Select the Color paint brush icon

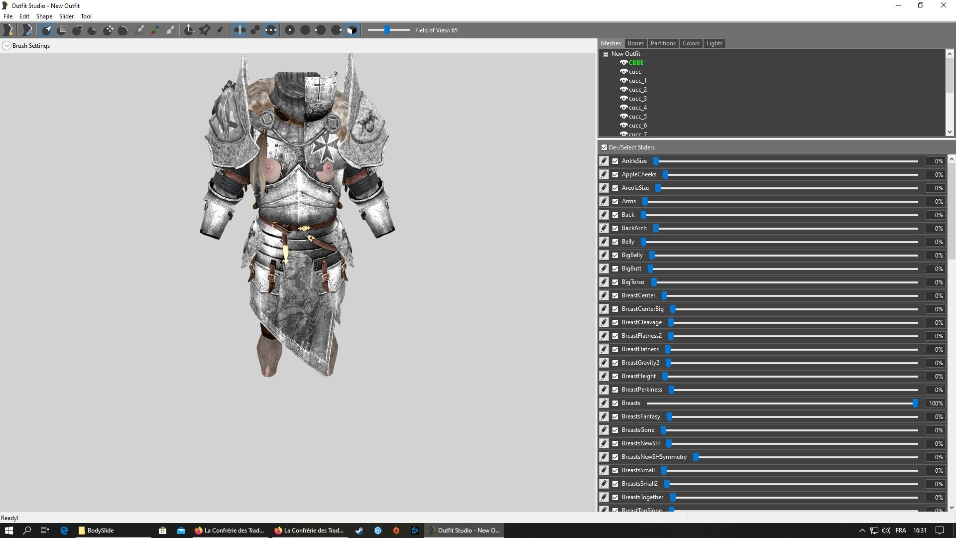point(155,30)
